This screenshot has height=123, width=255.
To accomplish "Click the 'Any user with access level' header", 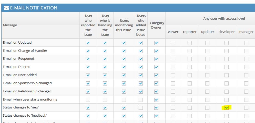I will coord(224,18).
